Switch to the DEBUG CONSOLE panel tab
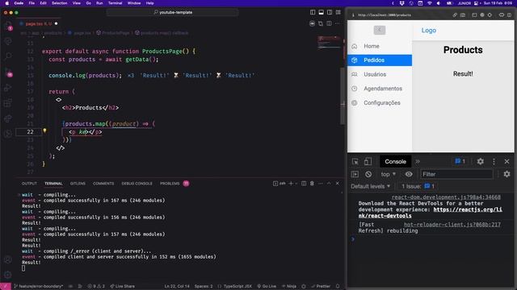 tap(137, 184)
